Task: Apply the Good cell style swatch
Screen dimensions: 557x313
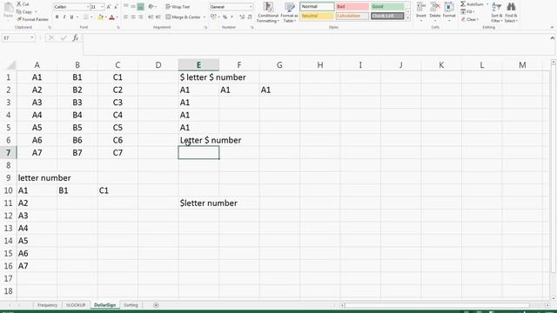Action: (x=387, y=7)
